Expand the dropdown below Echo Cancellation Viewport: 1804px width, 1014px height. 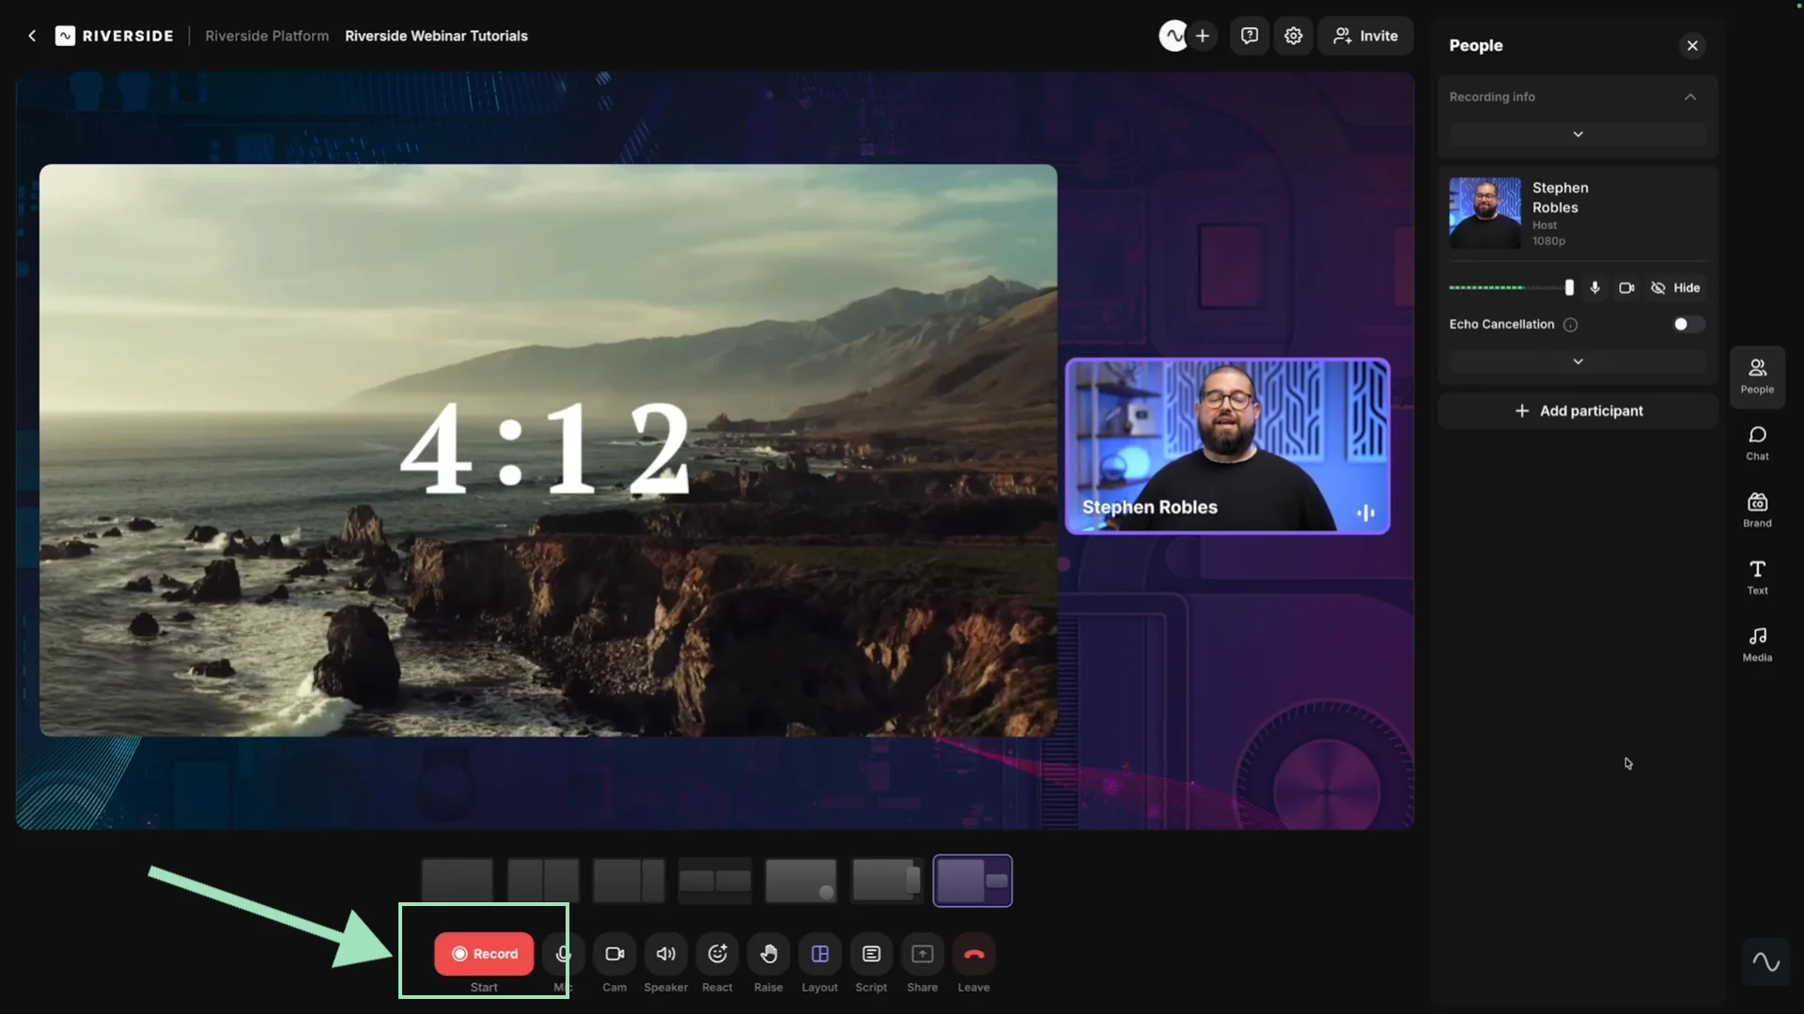point(1578,361)
